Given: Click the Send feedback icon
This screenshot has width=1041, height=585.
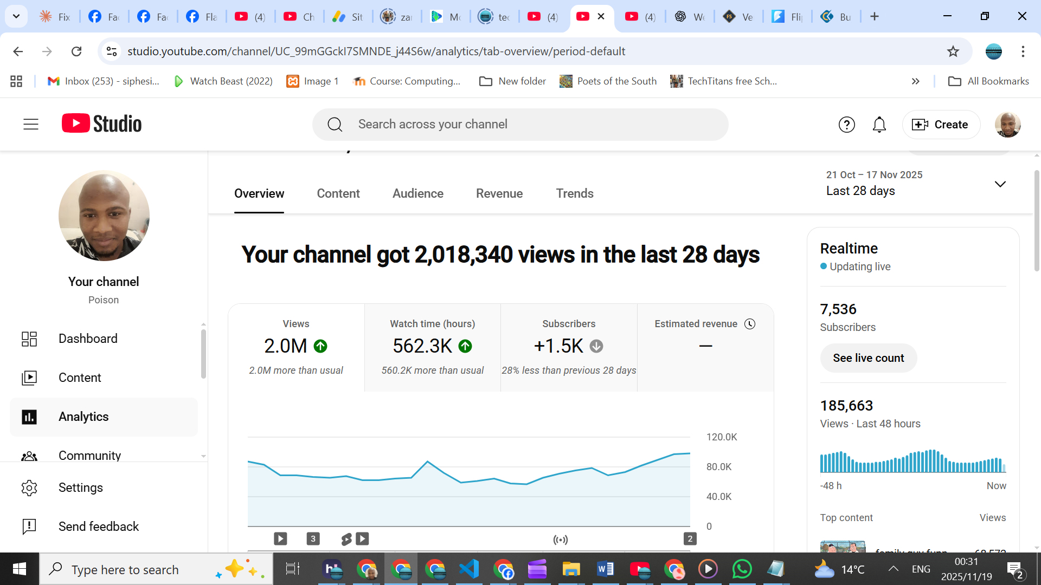Looking at the screenshot, I should coord(29,526).
